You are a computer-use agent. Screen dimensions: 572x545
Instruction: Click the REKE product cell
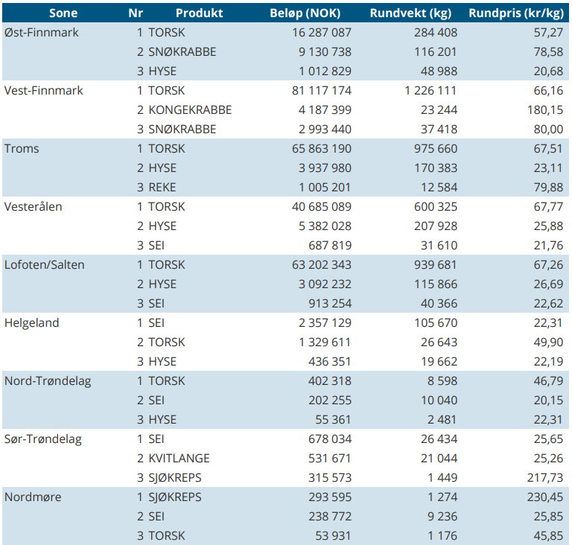(163, 188)
